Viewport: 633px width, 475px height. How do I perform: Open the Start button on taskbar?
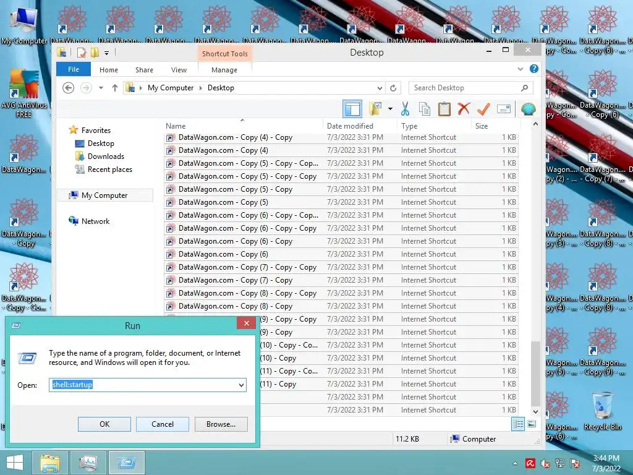[x=15, y=463]
